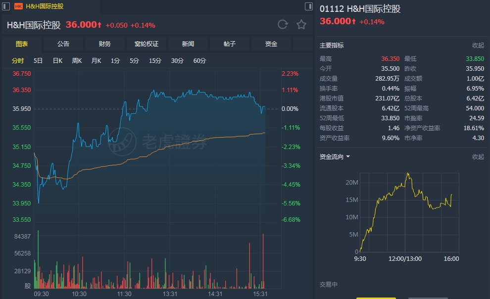Open the 帖子 tab

pyautogui.click(x=229, y=44)
